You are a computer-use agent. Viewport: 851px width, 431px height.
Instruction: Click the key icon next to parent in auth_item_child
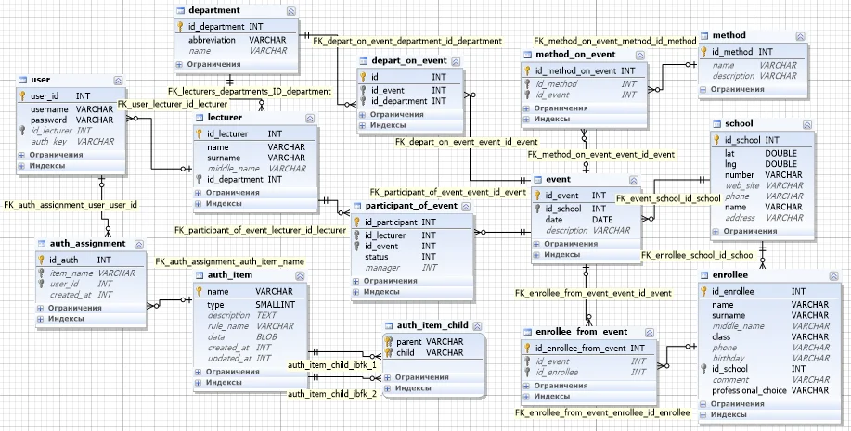click(390, 341)
